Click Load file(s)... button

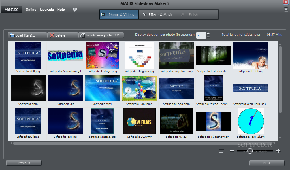click(27, 35)
